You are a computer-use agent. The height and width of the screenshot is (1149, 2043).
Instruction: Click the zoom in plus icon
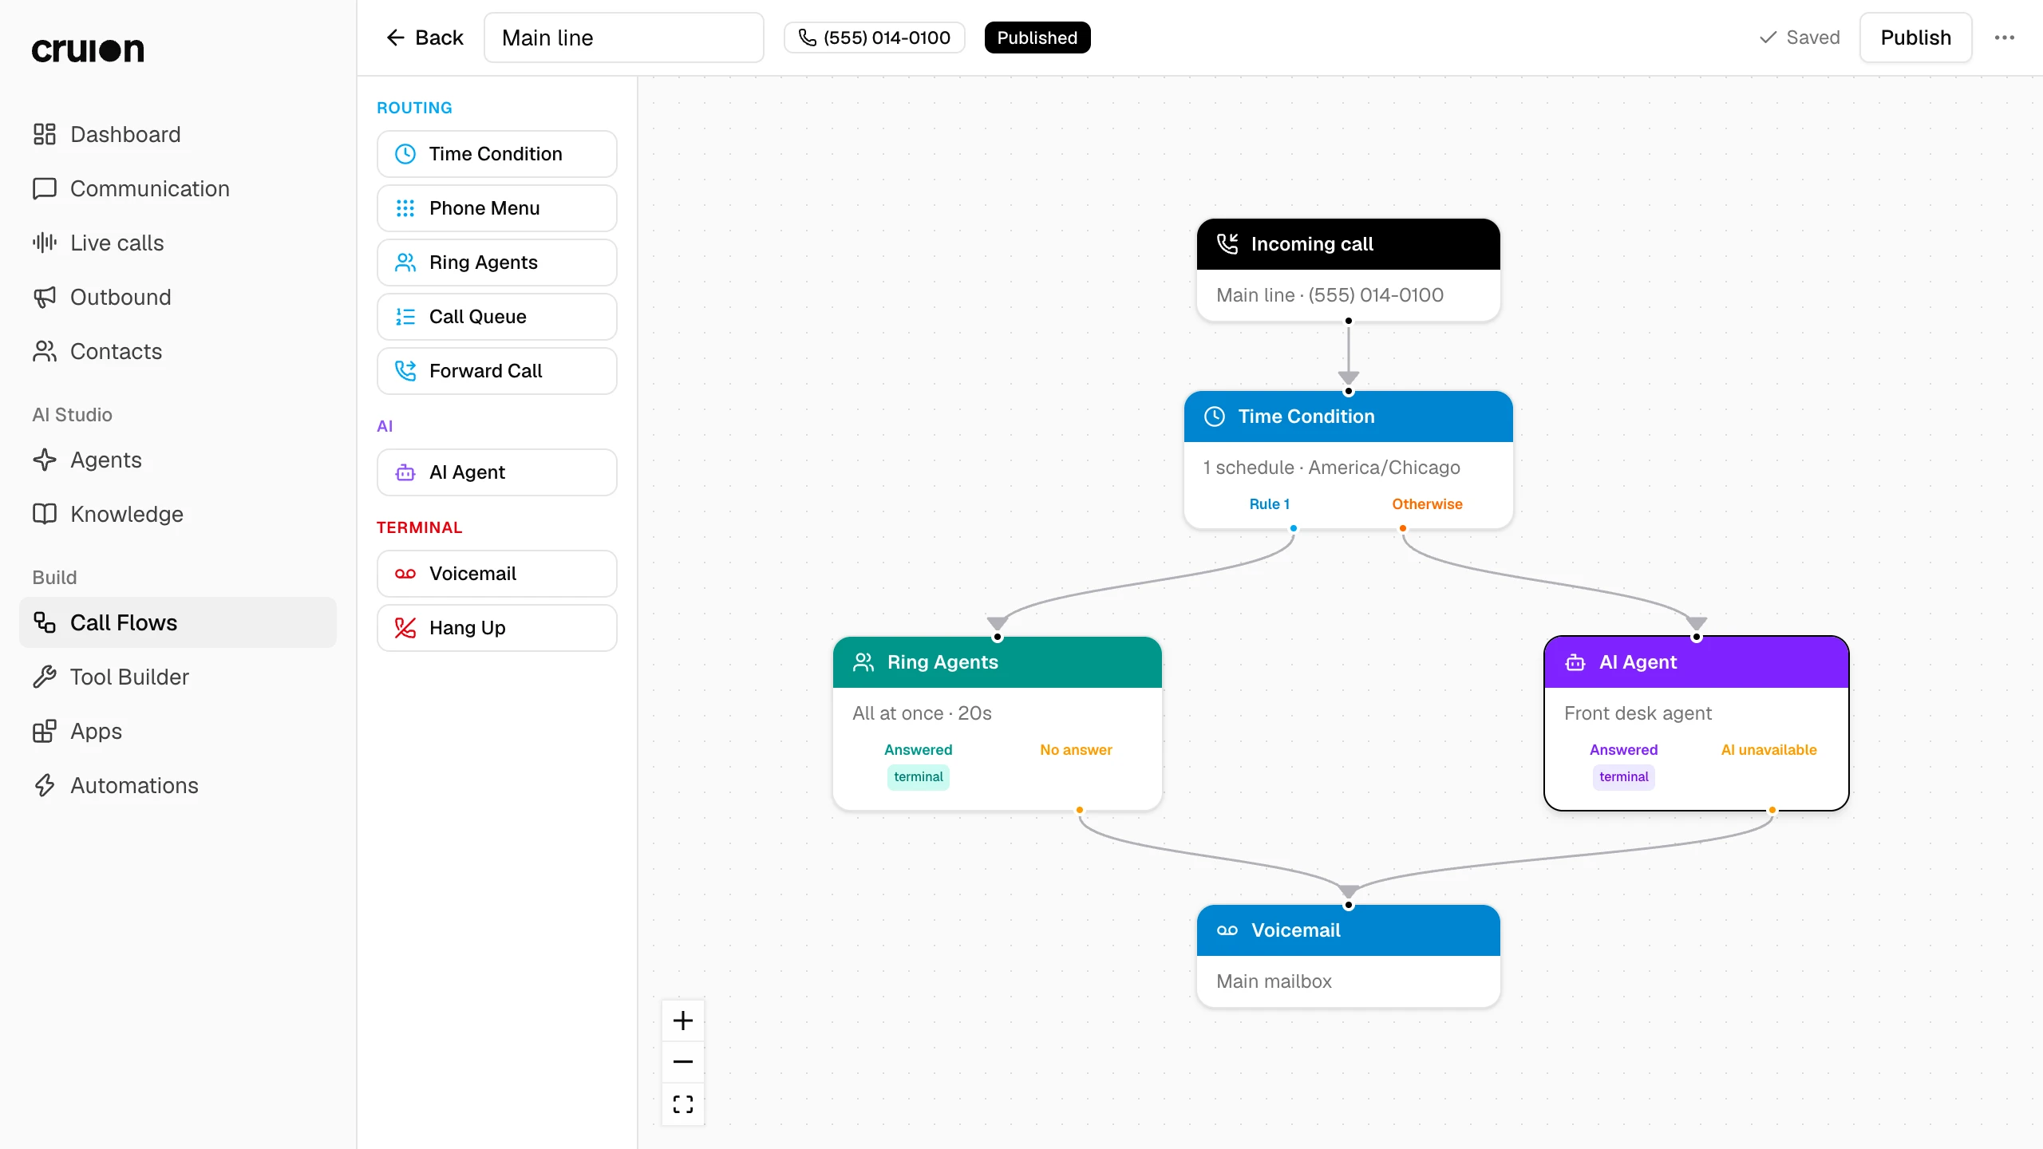tap(683, 1021)
